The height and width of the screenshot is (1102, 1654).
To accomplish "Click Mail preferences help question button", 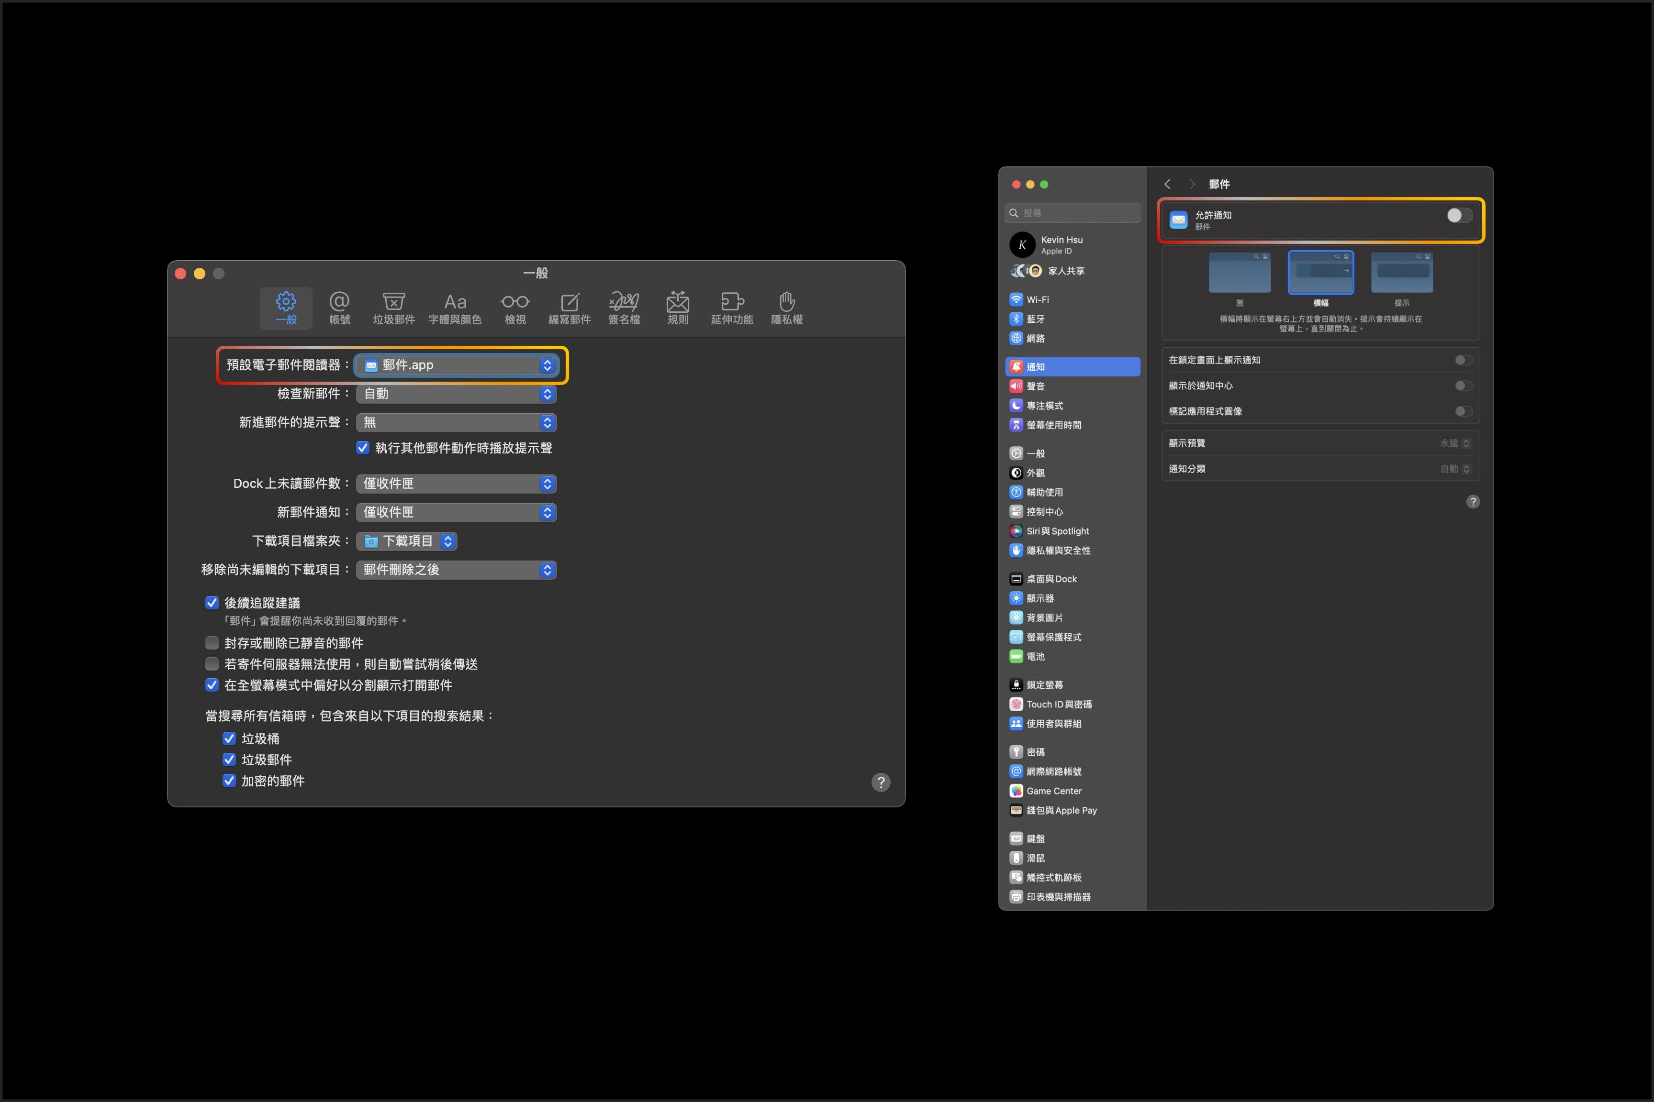I will point(881,782).
